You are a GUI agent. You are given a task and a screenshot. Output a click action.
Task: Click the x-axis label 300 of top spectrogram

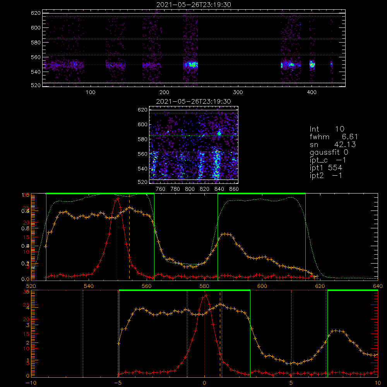[238, 92]
